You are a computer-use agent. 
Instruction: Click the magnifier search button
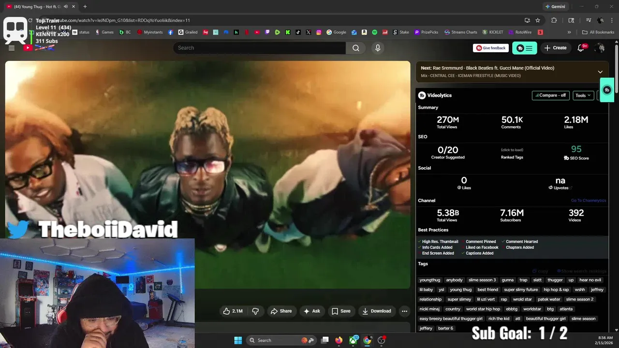point(356,48)
